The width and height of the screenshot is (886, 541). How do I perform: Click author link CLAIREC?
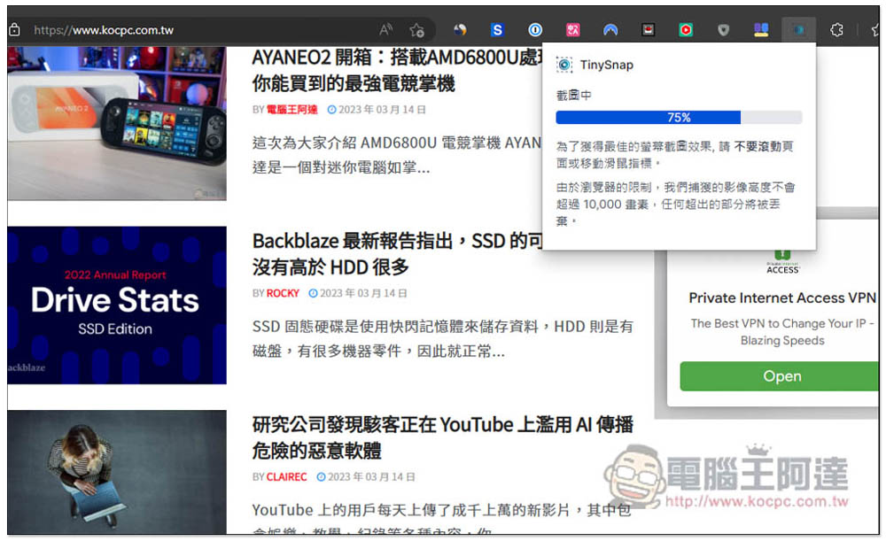click(x=286, y=477)
